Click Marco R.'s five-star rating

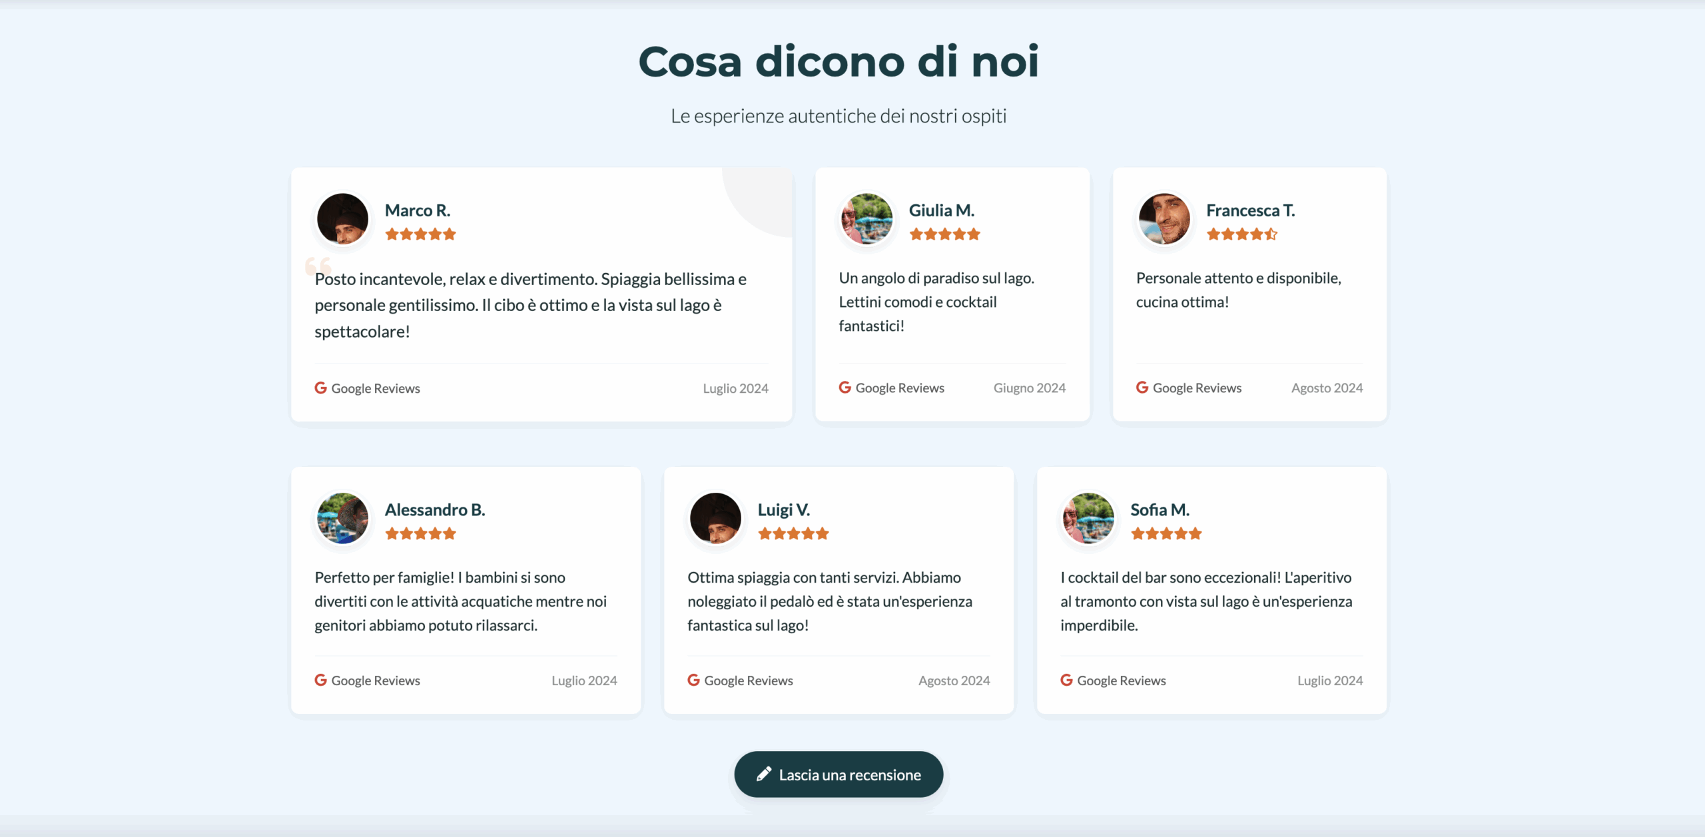420,234
